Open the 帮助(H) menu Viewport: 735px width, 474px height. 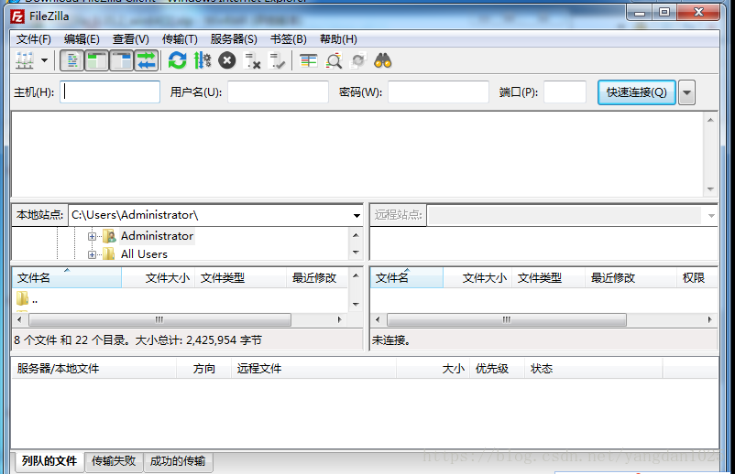coord(338,39)
